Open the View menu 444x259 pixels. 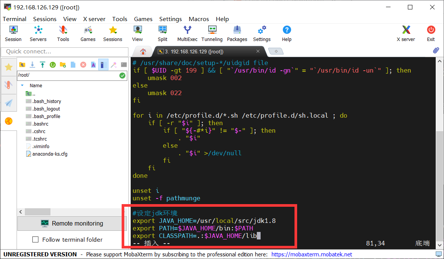(x=70, y=19)
